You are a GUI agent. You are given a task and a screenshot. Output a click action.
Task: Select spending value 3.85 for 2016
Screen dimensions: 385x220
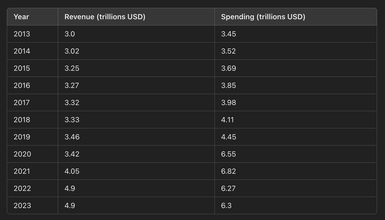[228, 85]
